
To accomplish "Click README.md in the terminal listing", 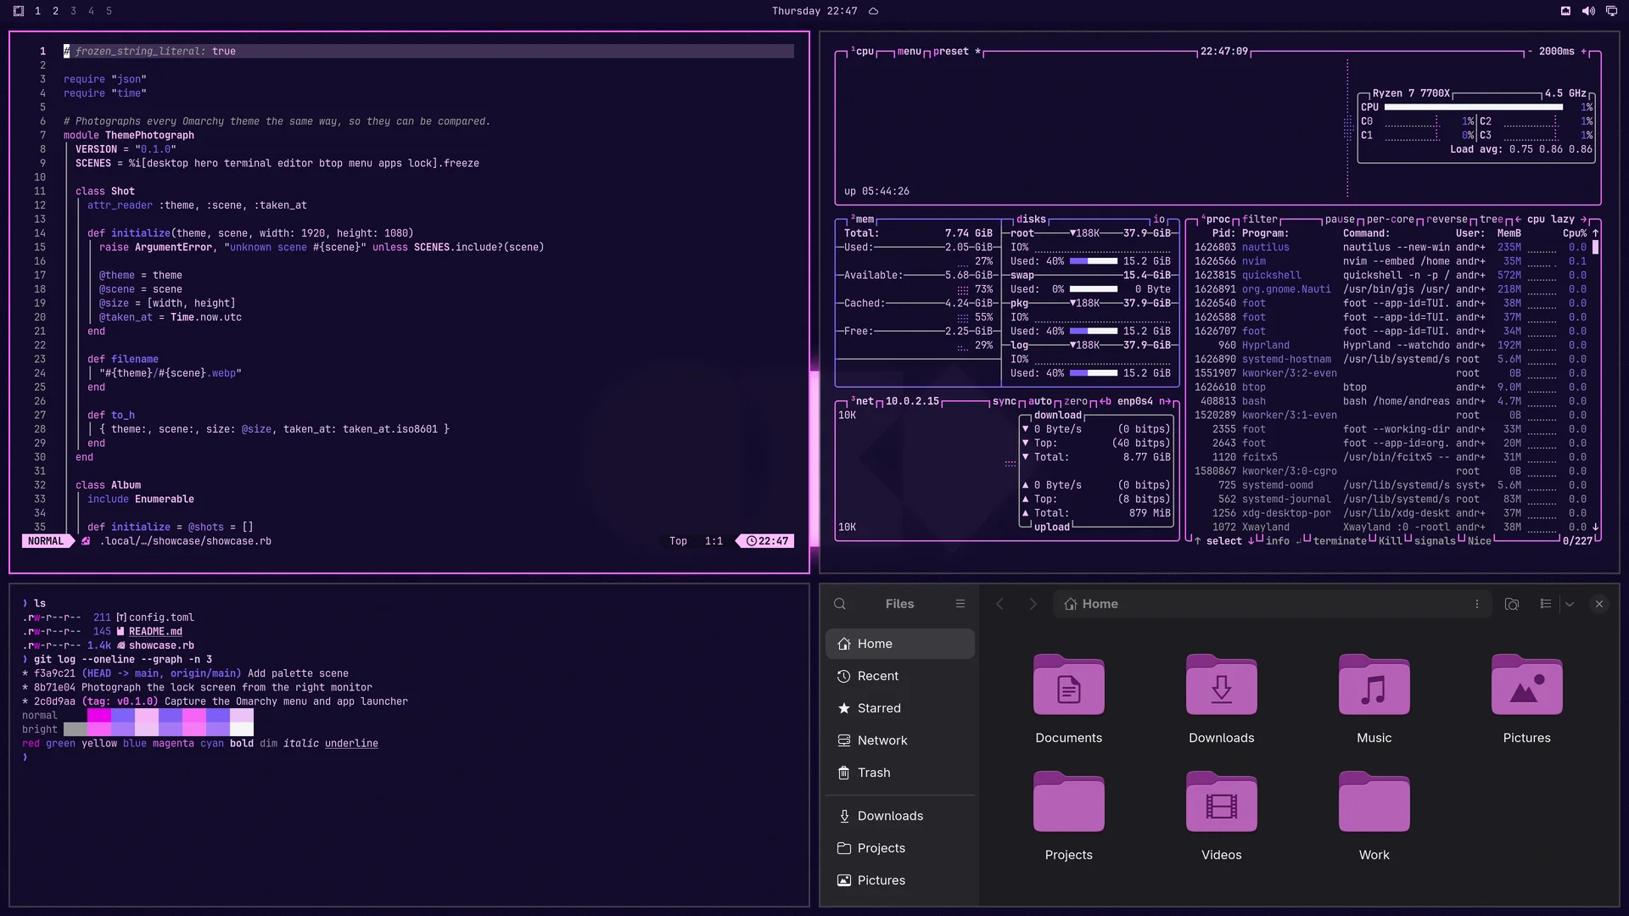I will 155,632.
